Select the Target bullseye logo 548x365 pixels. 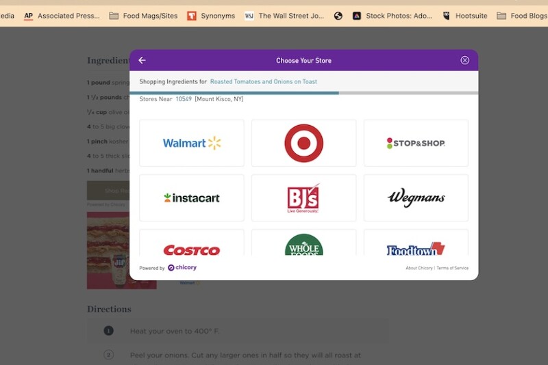point(303,143)
